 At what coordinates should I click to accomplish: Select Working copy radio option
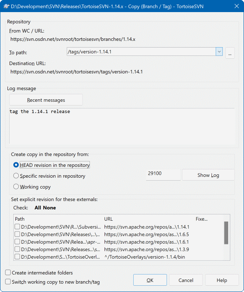point(32,186)
